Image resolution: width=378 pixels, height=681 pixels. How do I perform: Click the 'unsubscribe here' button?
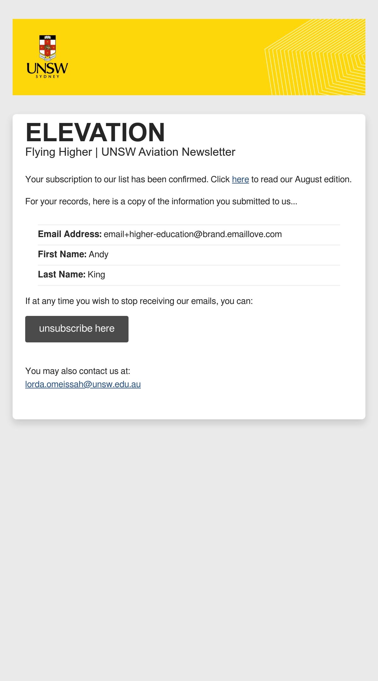(77, 329)
